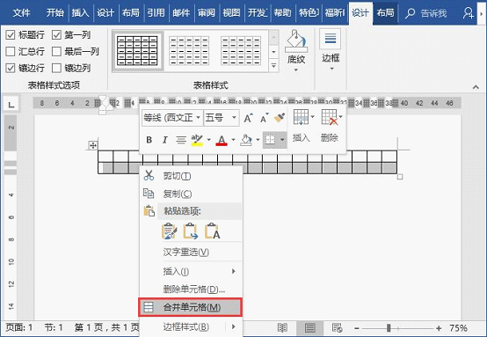Toggle Italic in the mini toolbar

click(165, 140)
